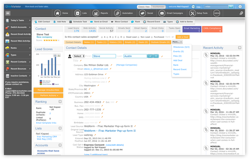Click the Edit Contact toolbar button
Screen dimensions: 249x159
43,22
